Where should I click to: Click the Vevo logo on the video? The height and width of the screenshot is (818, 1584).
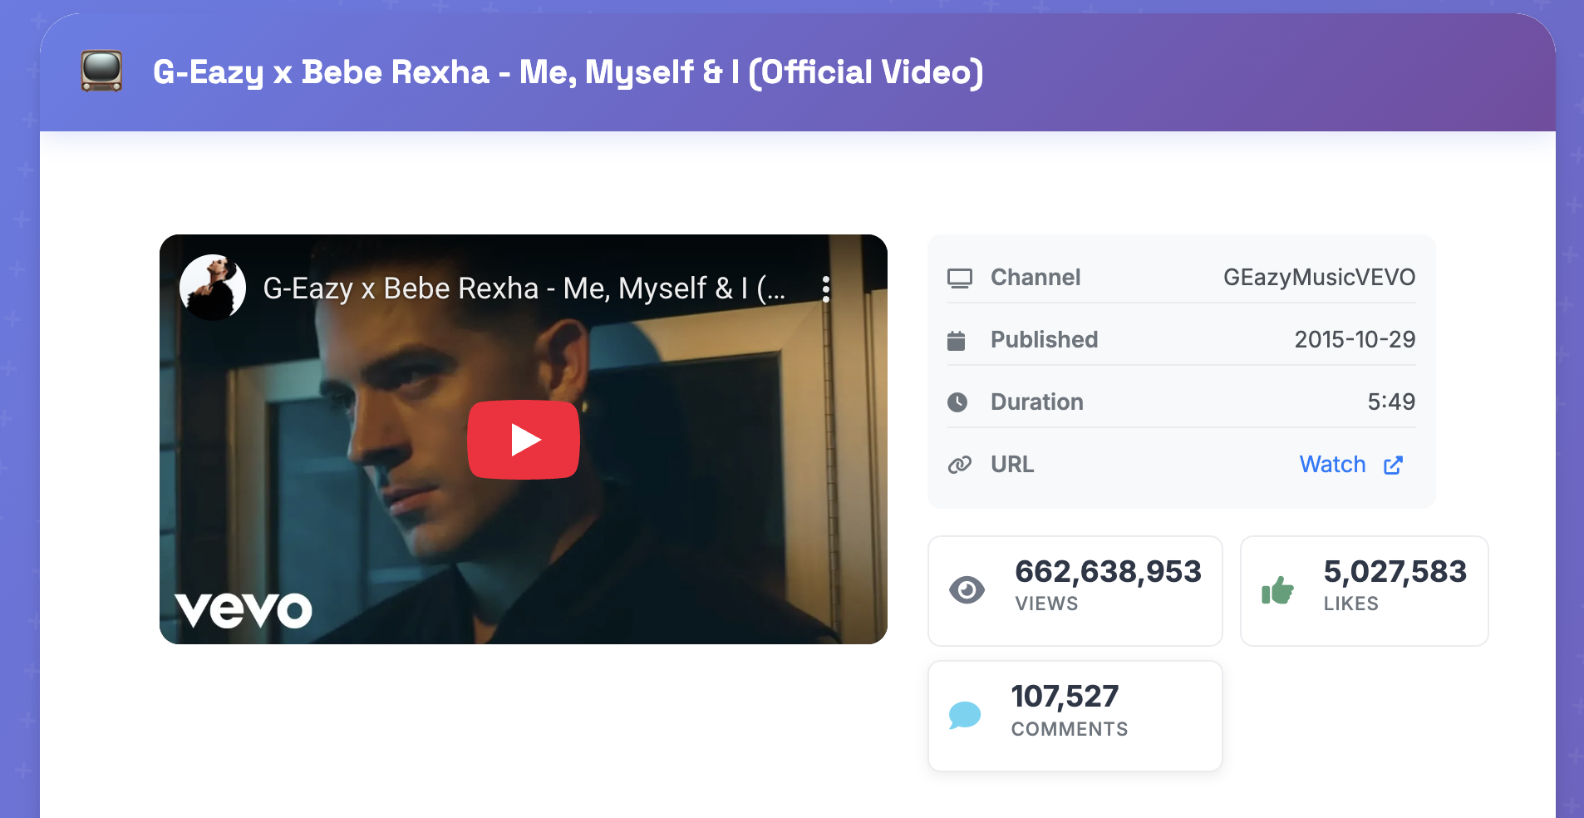[x=243, y=610]
